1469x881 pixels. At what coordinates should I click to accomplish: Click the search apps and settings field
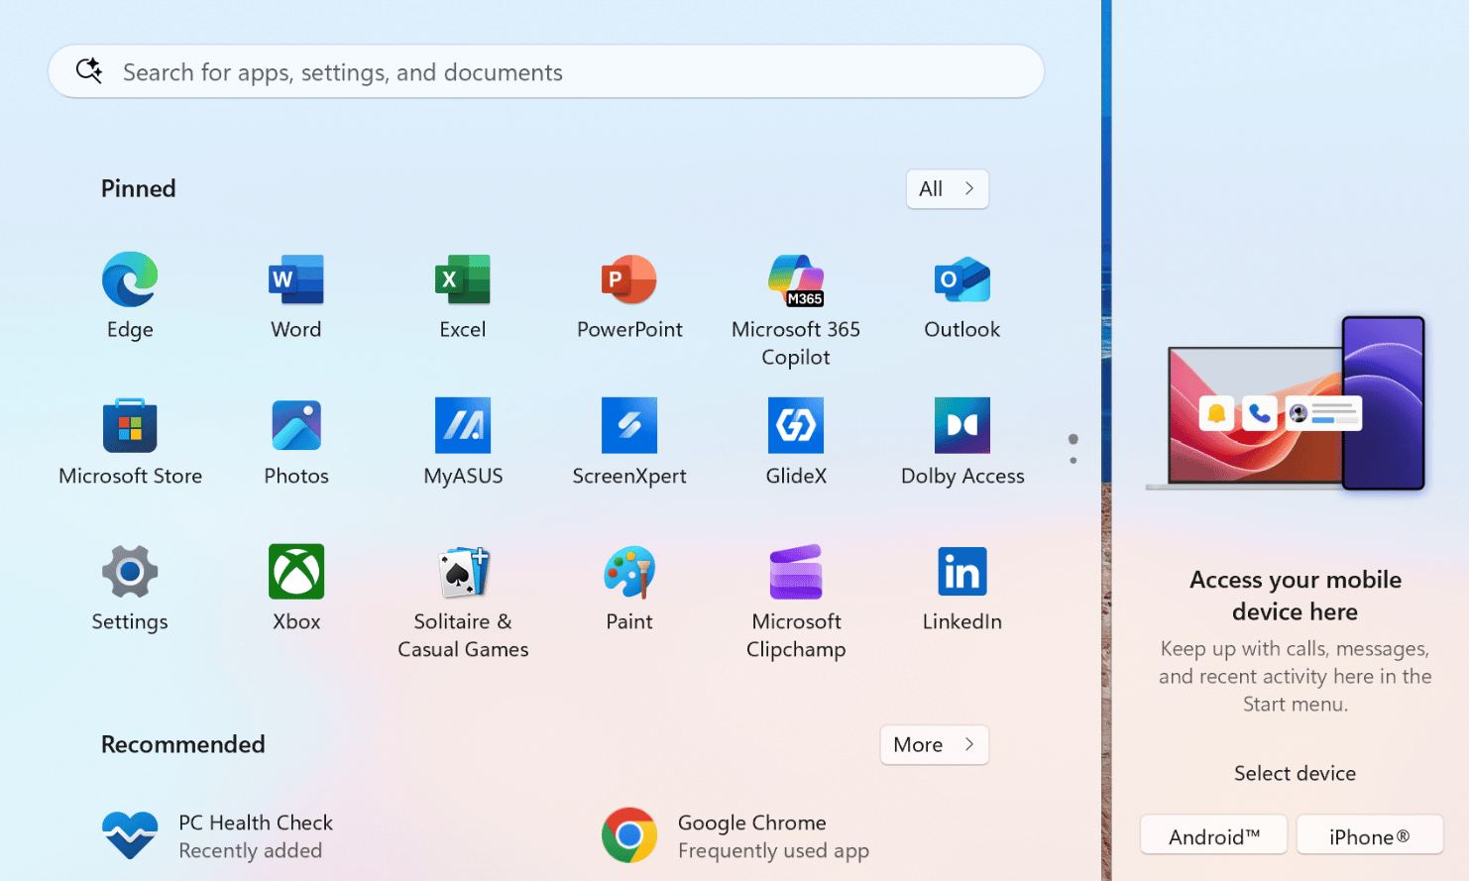[x=545, y=72]
